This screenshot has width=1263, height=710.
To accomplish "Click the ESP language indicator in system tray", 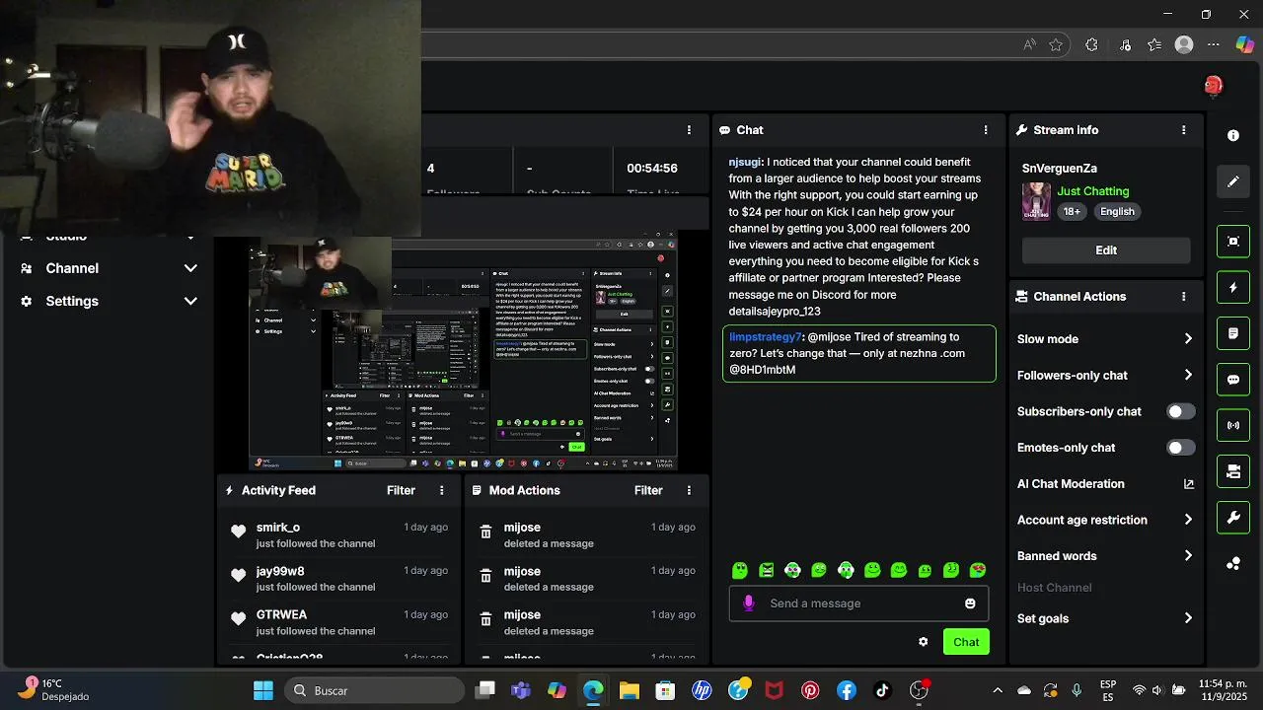I will (1108, 690).
